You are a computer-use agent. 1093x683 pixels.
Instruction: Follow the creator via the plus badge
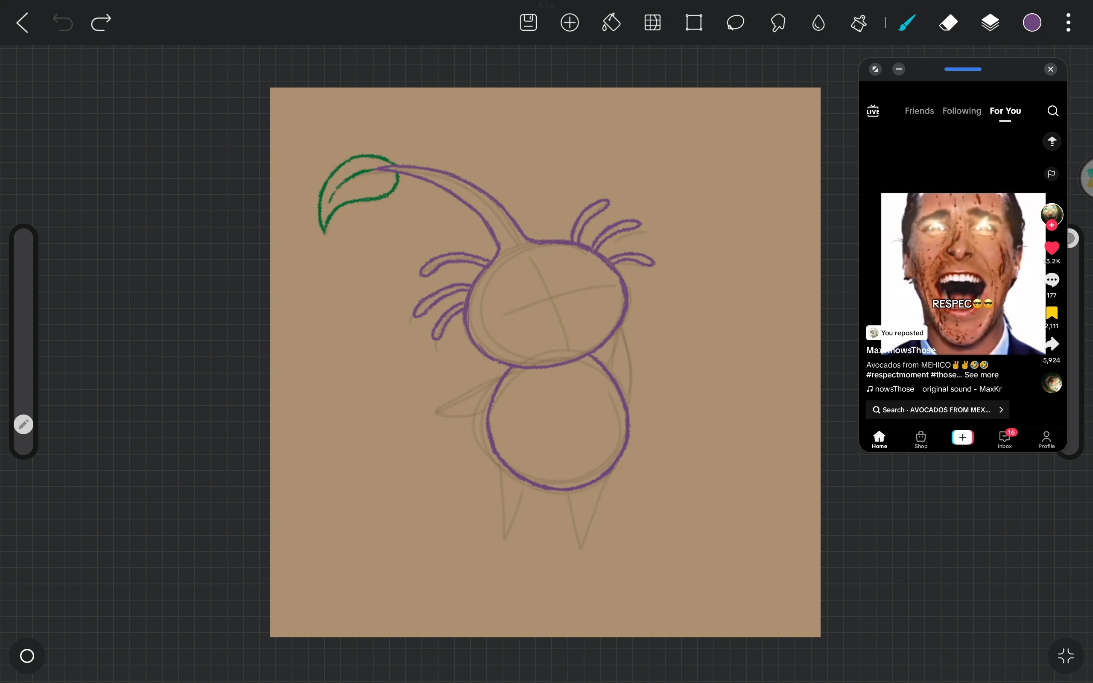tap(1052, 225)
